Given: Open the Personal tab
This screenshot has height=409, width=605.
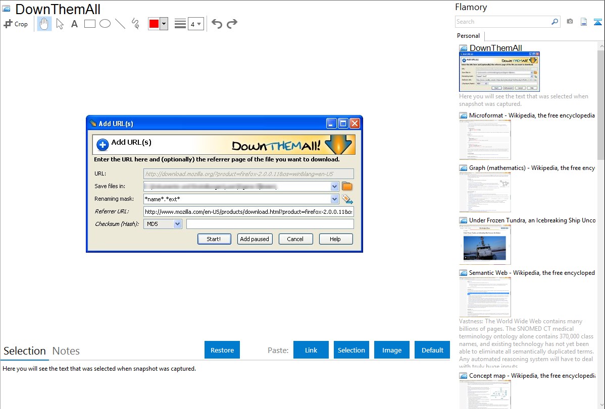Looking at the screenshot, I should (468, 36).
